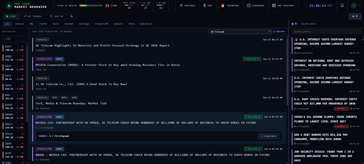Remove $AAPL from the watchlist
The image size is (364, 164).
22,104
